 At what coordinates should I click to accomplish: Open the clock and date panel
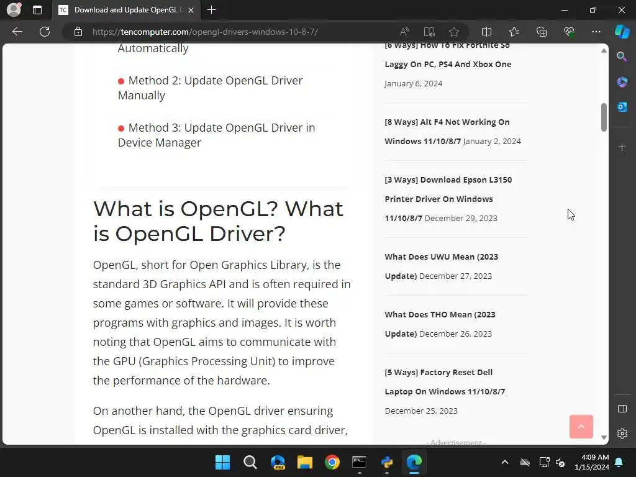point(592,462)
